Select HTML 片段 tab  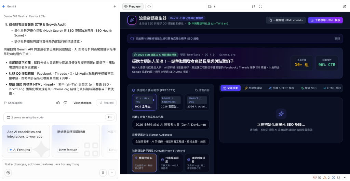pyautogui.click(x=332, y=88)
